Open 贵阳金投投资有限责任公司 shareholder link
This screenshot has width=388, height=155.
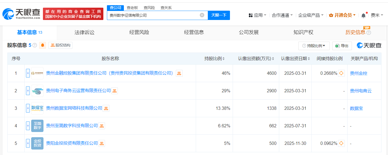[x=72, y=143]
